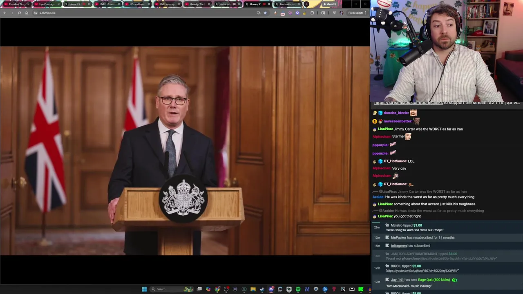Open Chrome extensions puzzle icon
This screenshot has height=294, width=523.
[312, 13]
